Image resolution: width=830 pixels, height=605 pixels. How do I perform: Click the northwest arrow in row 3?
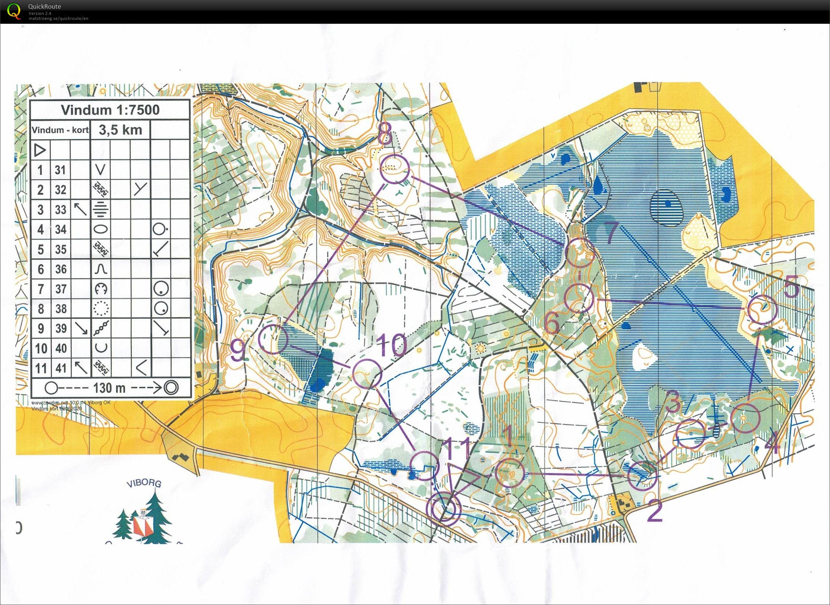[x=80, y=209]
